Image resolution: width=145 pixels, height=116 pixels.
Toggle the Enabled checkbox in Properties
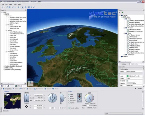click(127, 81)
